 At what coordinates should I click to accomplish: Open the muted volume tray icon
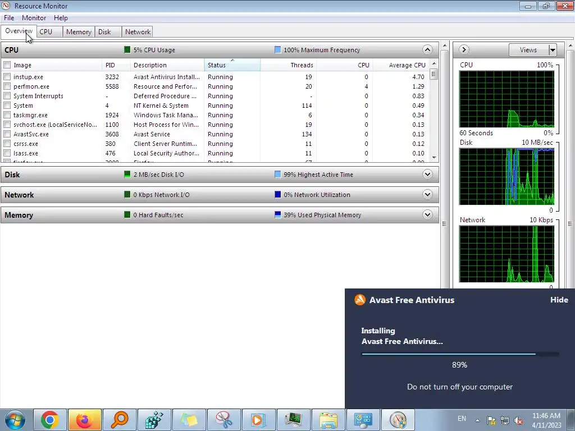coord(518,420)
